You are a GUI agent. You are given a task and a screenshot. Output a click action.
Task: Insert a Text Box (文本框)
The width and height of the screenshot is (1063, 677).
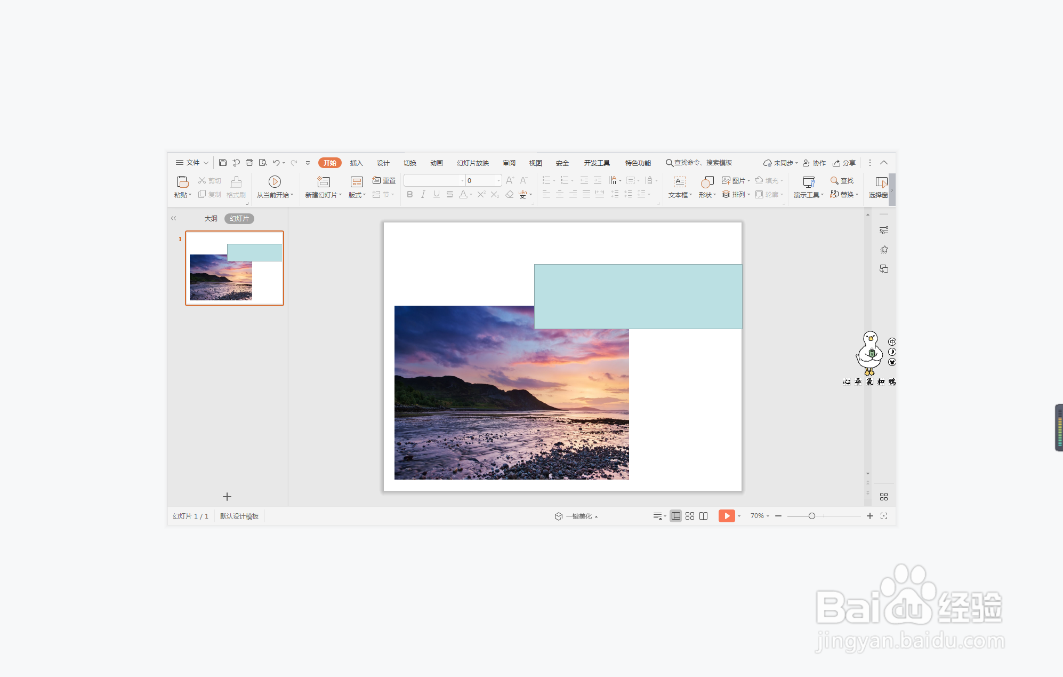[x=680, y=187]
